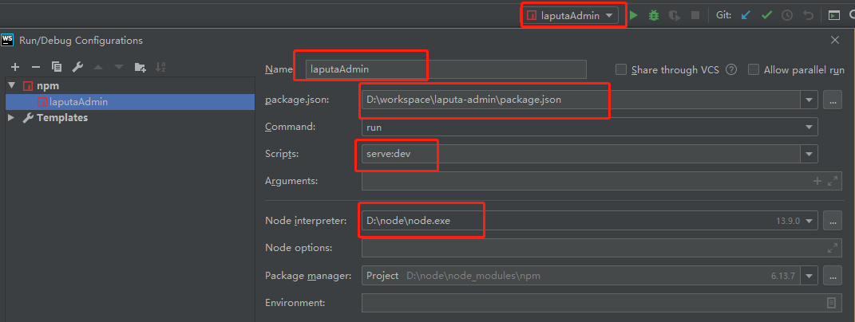Image resolution: width=855 pixels, height=322 pixels.
Task: Copy the selected configuration
Action: 57,67
